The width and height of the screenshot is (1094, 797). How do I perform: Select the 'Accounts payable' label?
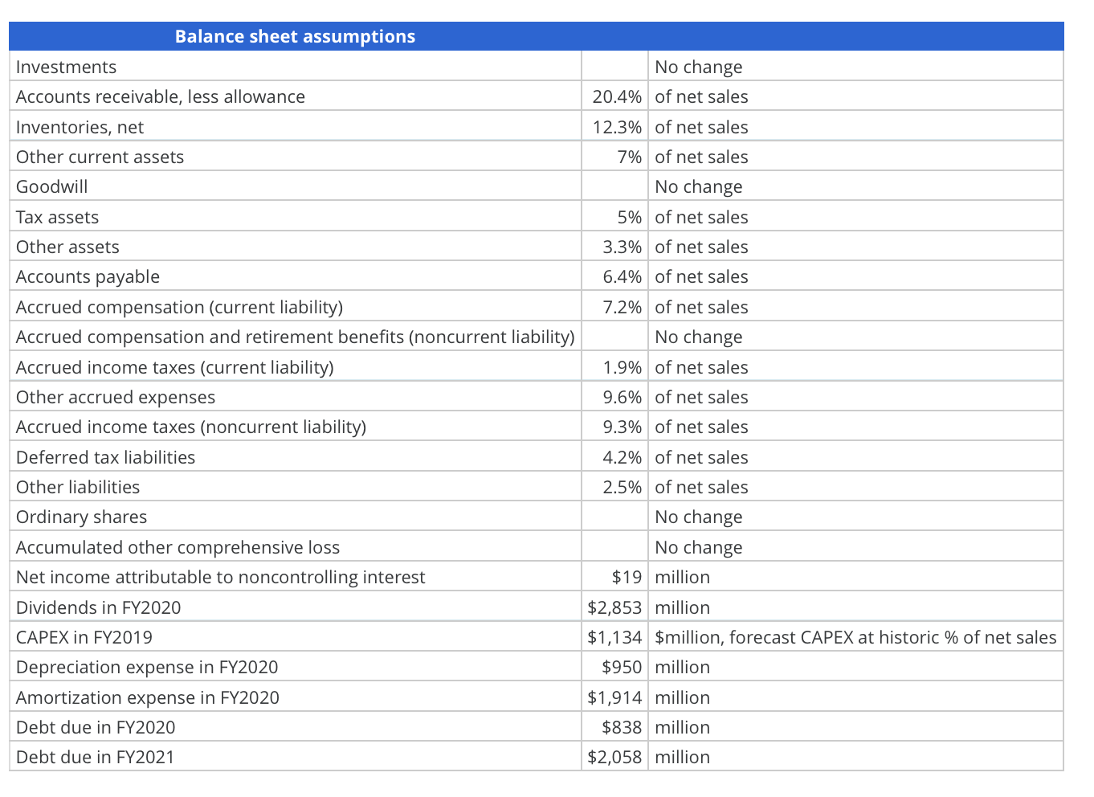pyautogui.click(x=88, y=276)
